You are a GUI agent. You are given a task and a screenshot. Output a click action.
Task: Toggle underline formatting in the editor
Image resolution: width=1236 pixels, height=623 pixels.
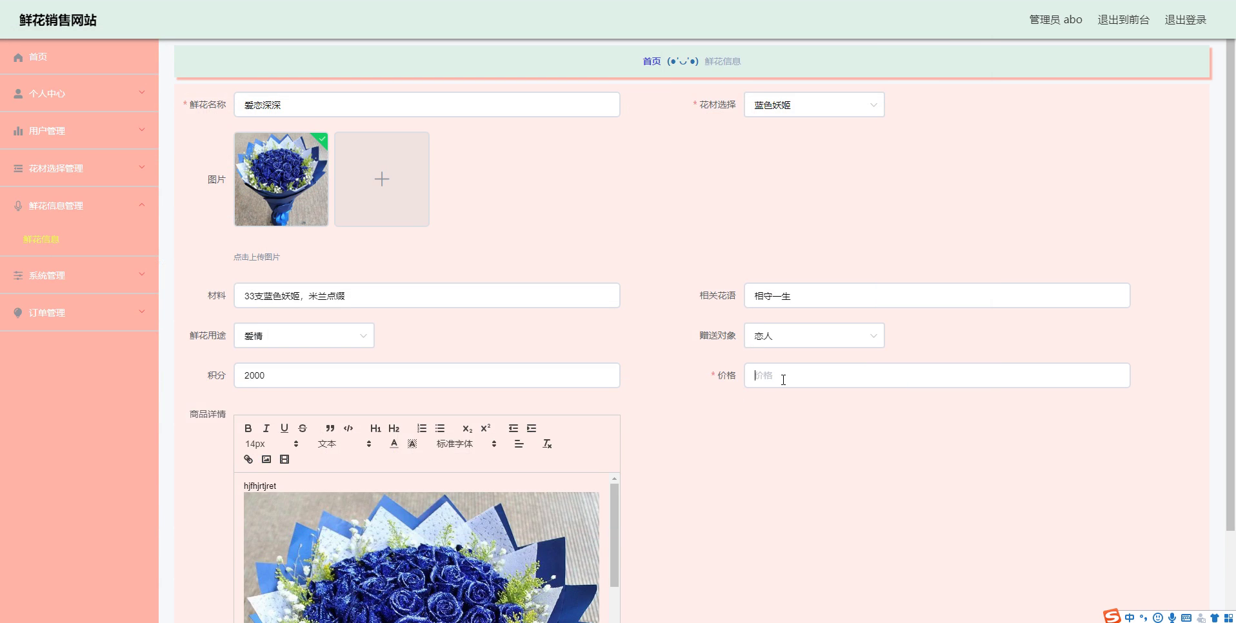click(x=284, y=428)
